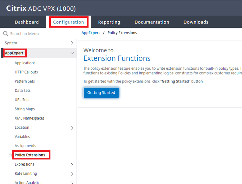
Task: Collapse the AppExpert section arrow
Action: [72, 53]
